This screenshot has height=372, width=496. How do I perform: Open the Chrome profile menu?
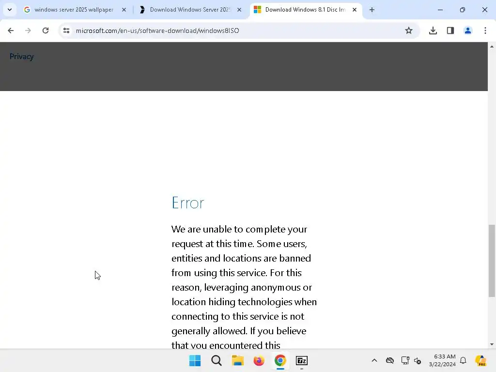click(468, 31)
